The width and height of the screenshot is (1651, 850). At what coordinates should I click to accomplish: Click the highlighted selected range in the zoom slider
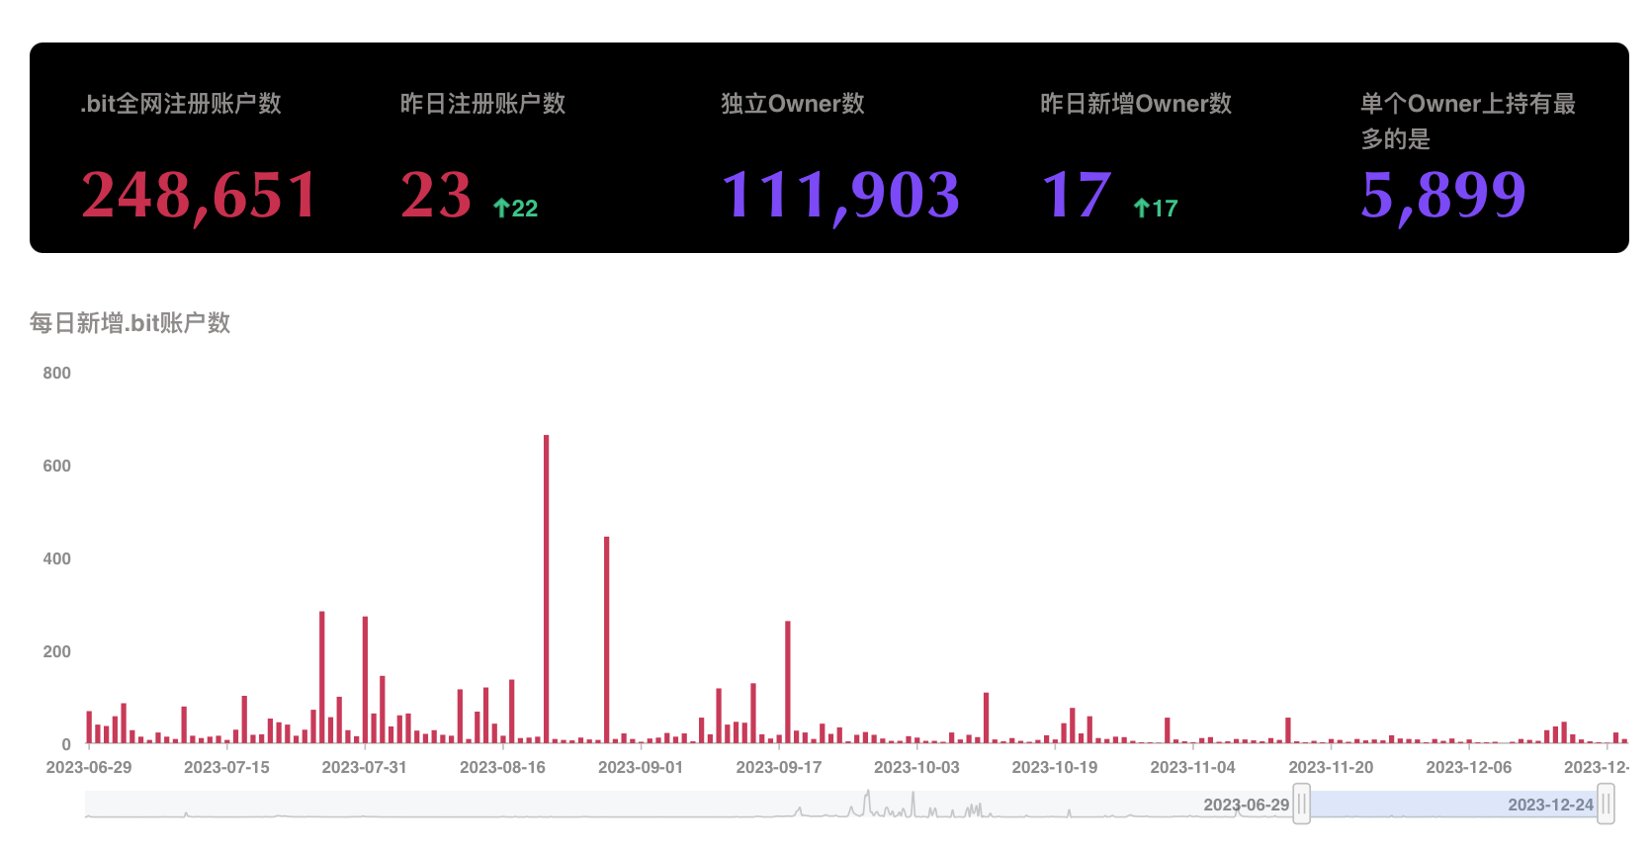point(1454,805)
